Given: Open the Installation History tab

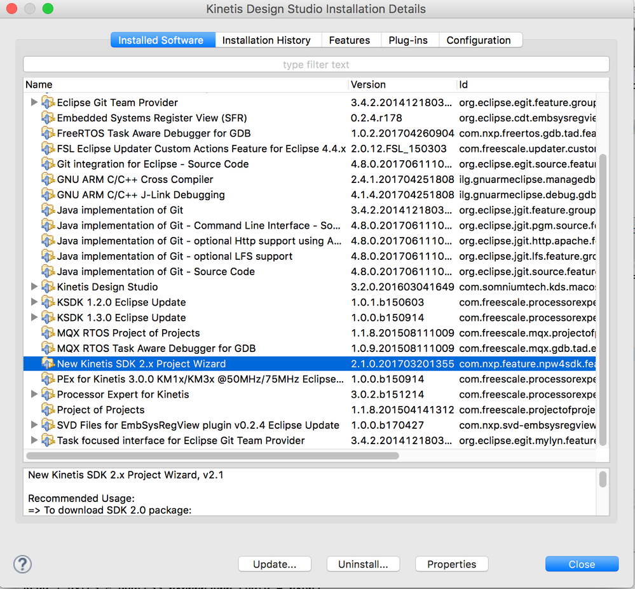Looking at the screenshot, I should (x=268, y=40).
